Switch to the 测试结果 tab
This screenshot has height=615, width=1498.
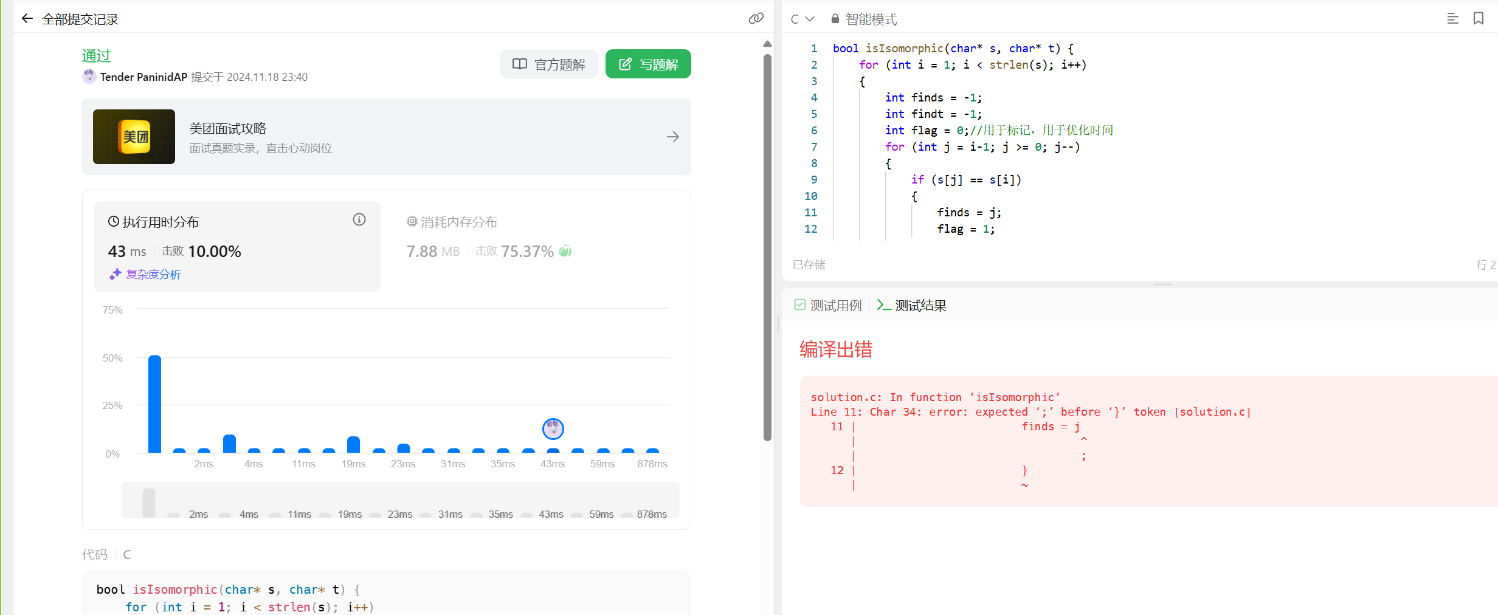(x=913, y=305)
